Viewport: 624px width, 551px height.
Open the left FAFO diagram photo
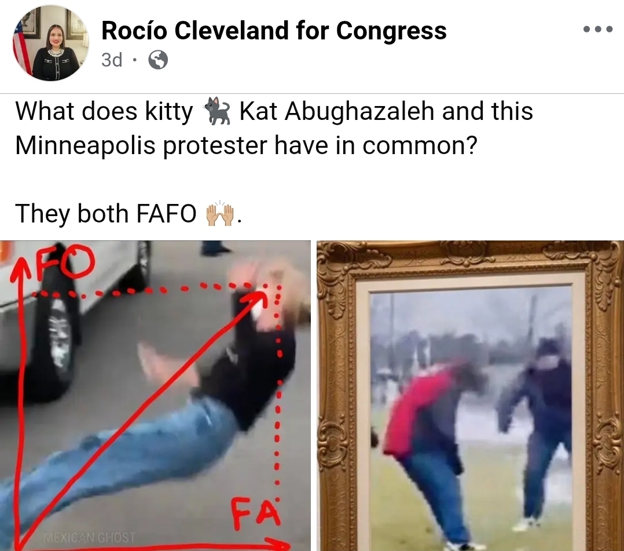coord(155,396)
